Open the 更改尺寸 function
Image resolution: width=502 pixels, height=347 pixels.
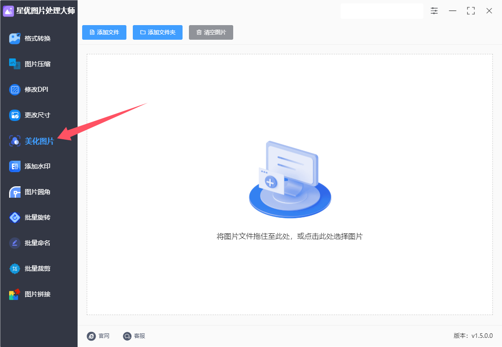click(37, 115)
